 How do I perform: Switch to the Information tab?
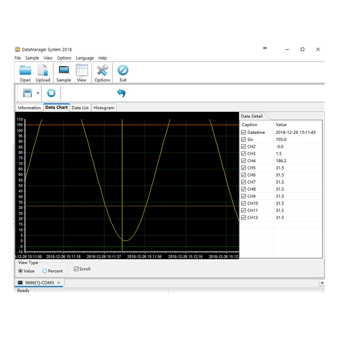coord(29,108)
